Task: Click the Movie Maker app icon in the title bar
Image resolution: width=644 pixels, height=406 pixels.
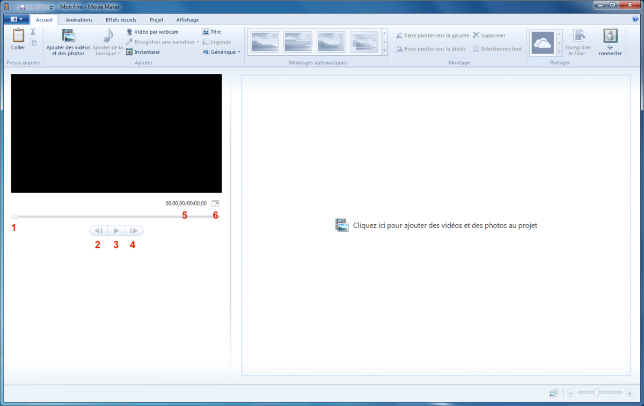Action: 7,7
